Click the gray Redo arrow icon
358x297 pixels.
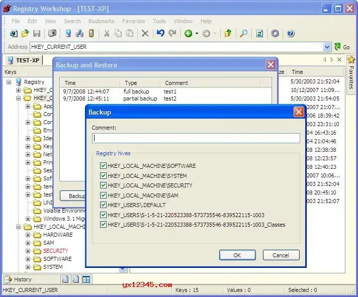point(172,34)
